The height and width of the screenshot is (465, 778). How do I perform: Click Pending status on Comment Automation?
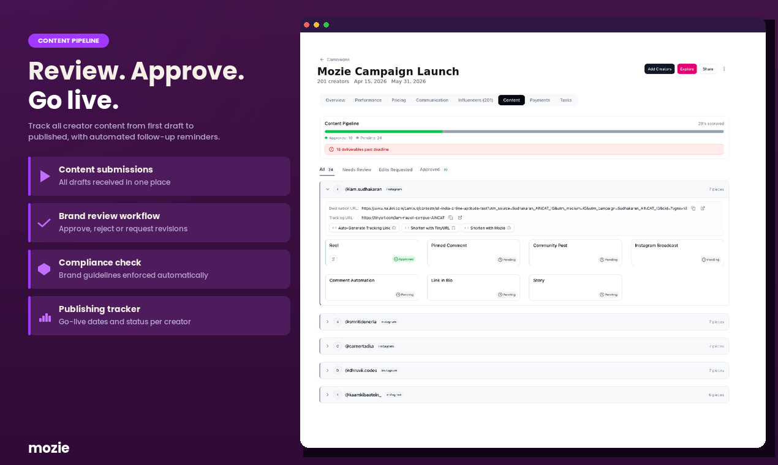[406, 295]
